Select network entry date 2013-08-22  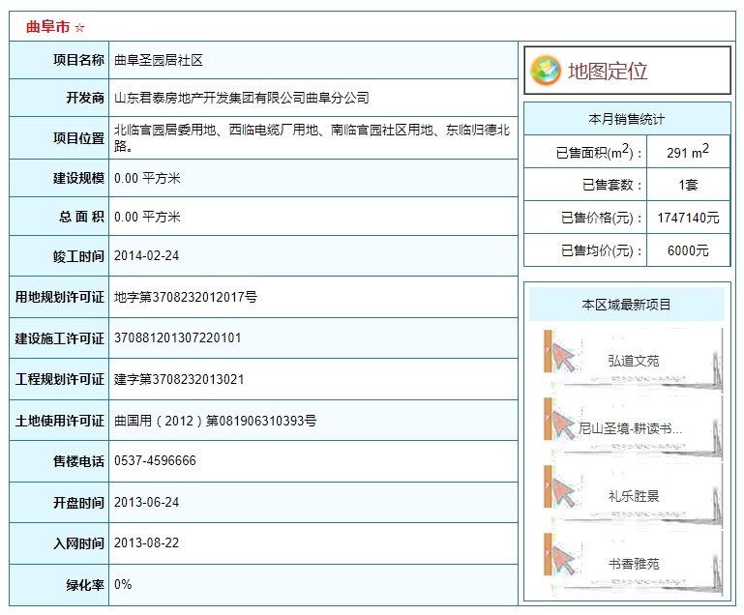point(147,542)
